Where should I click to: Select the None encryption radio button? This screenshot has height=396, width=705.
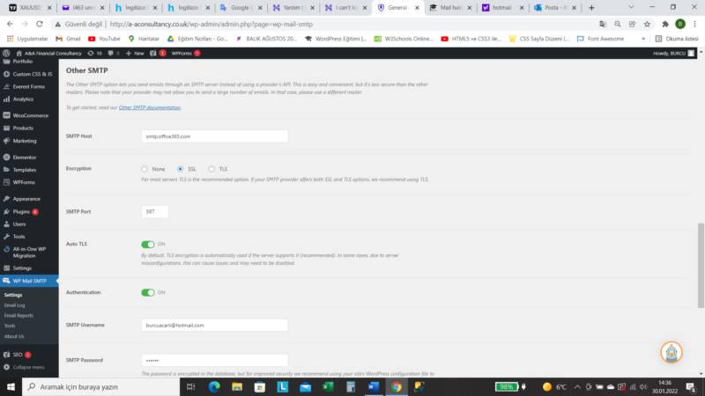pyautogui.click(x=144, y=169)
